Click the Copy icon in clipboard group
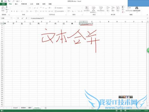 click(x=7, y=10)
